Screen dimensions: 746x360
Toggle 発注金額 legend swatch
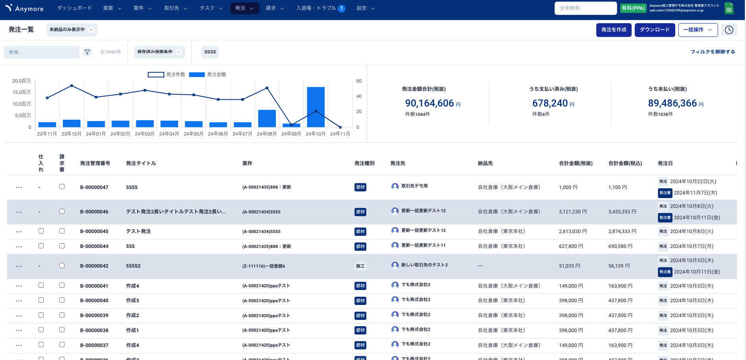tap(197, 75)
